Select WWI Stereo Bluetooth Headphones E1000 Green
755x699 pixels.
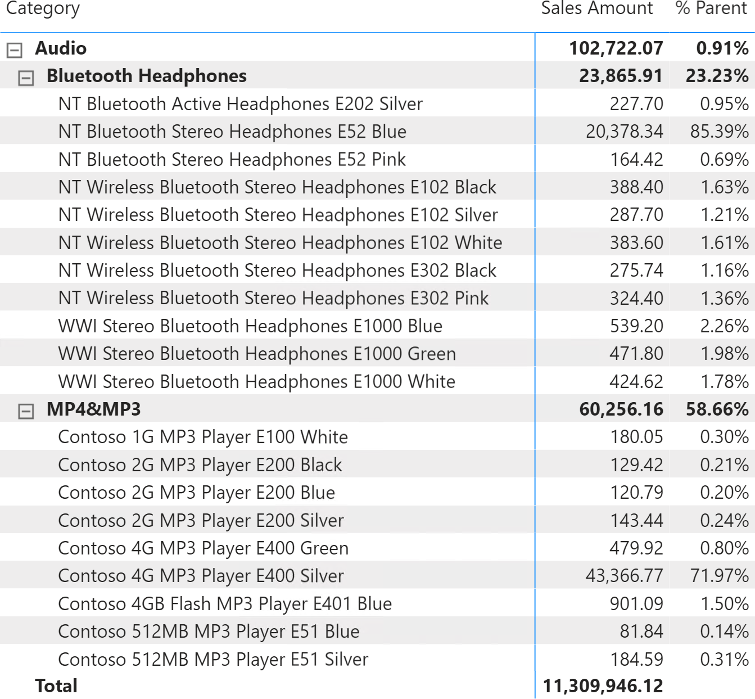pos(257,354)
